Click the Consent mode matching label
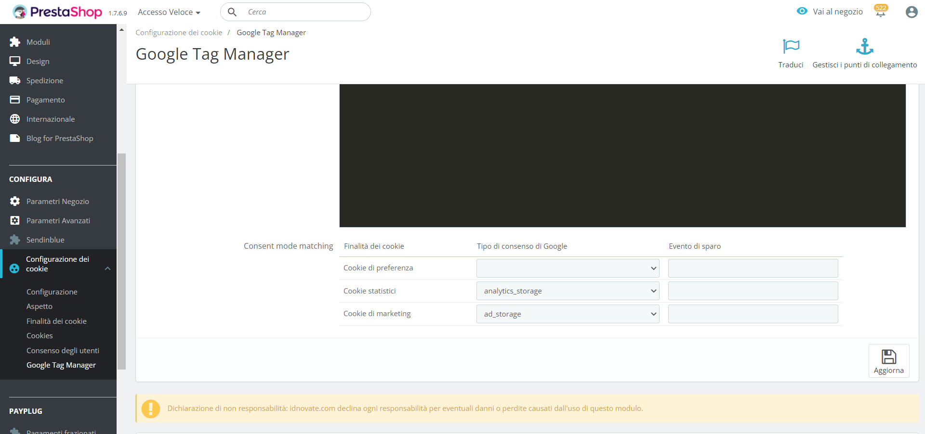Viewport: 925px width, 434px height. click(x=288, y=246)
